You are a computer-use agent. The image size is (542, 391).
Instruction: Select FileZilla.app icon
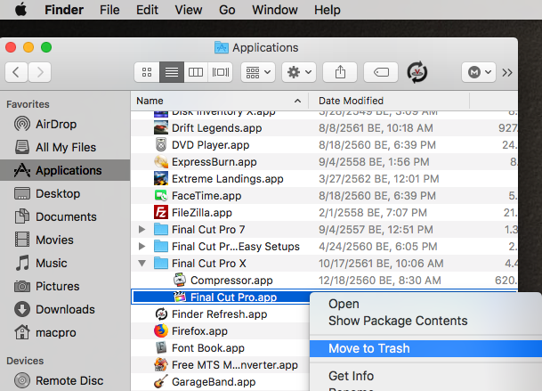tap(161, 212)
